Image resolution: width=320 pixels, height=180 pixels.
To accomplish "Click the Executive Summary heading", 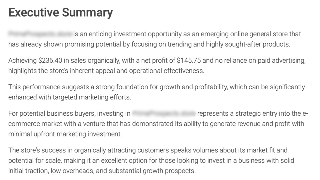I will (60, 13).
